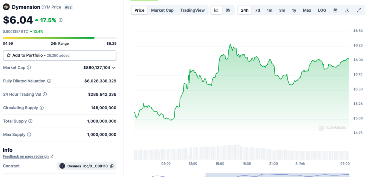Open the TradingView tab
376x177 pixels.
point(192,10)
